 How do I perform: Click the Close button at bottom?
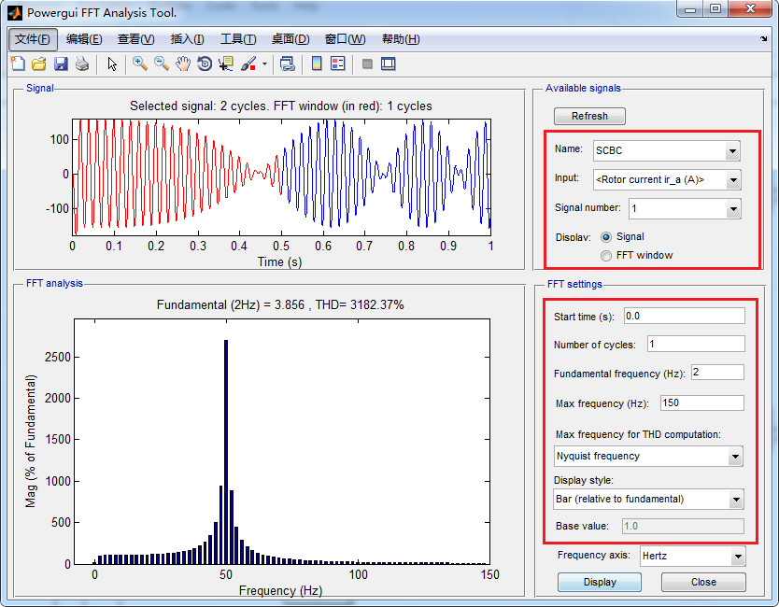tap(703, 582)
